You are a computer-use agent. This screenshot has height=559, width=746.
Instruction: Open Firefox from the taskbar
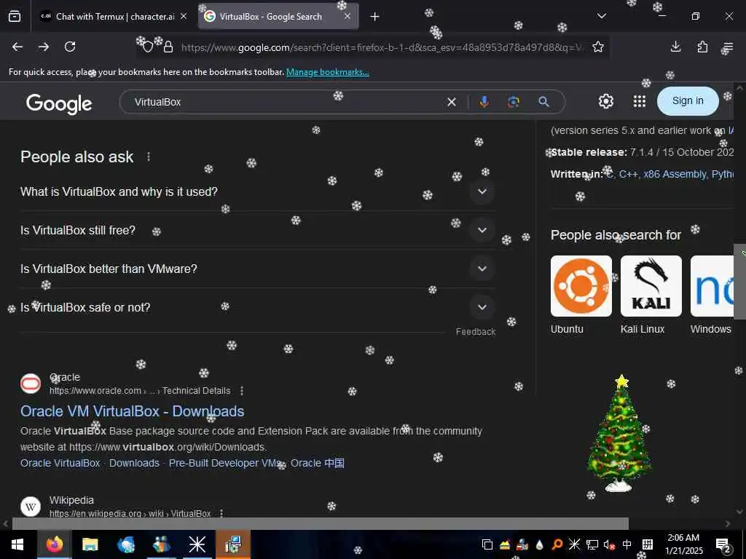click(x=55, y=544)
